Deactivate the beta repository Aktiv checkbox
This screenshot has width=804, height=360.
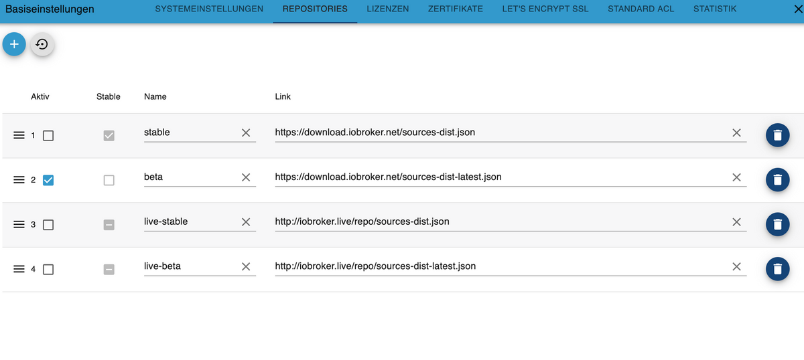pos(48,180)
